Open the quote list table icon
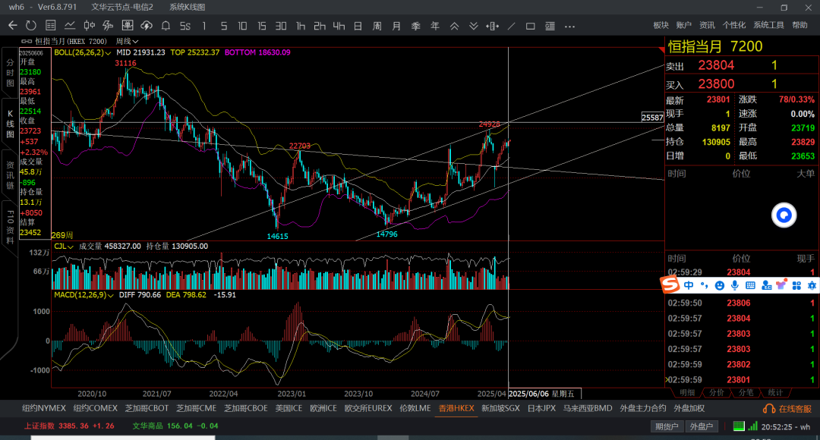This screenshot has height=440, width=820. pyautogui.click(x=51, y=26)
